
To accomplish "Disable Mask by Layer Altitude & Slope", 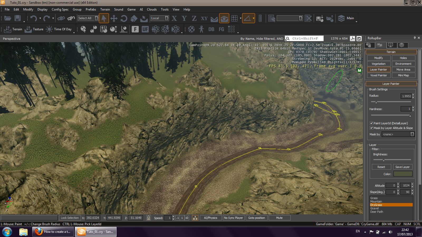I will coord(372,128).
